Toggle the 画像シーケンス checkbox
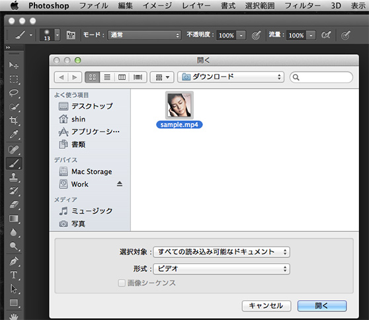 tap(122, 283)
